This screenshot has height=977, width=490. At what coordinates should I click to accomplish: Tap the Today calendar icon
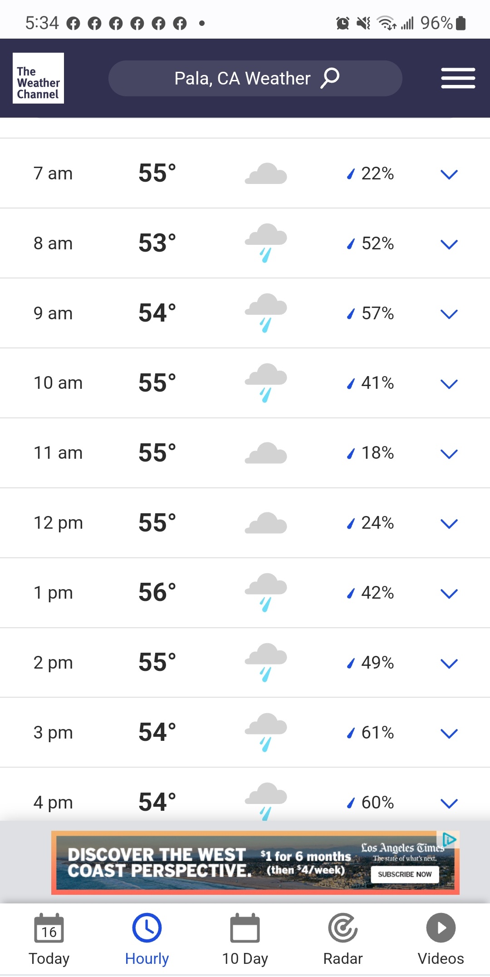pyautogui.click(x=49, y=927)
